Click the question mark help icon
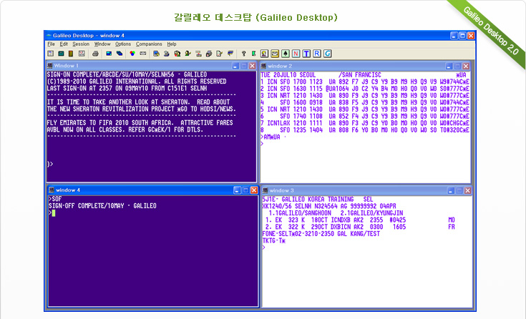Screen dimensions: 526x319 [244, 54]
